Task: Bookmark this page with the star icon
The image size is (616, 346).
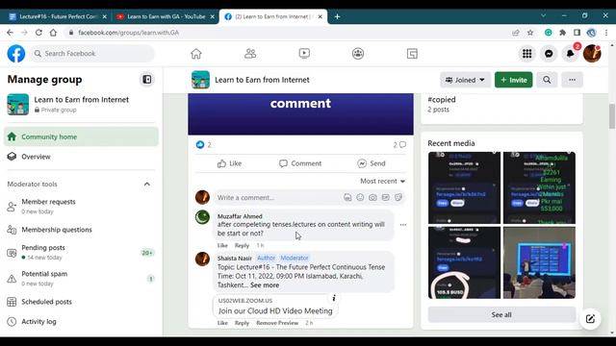Action: 530,33
